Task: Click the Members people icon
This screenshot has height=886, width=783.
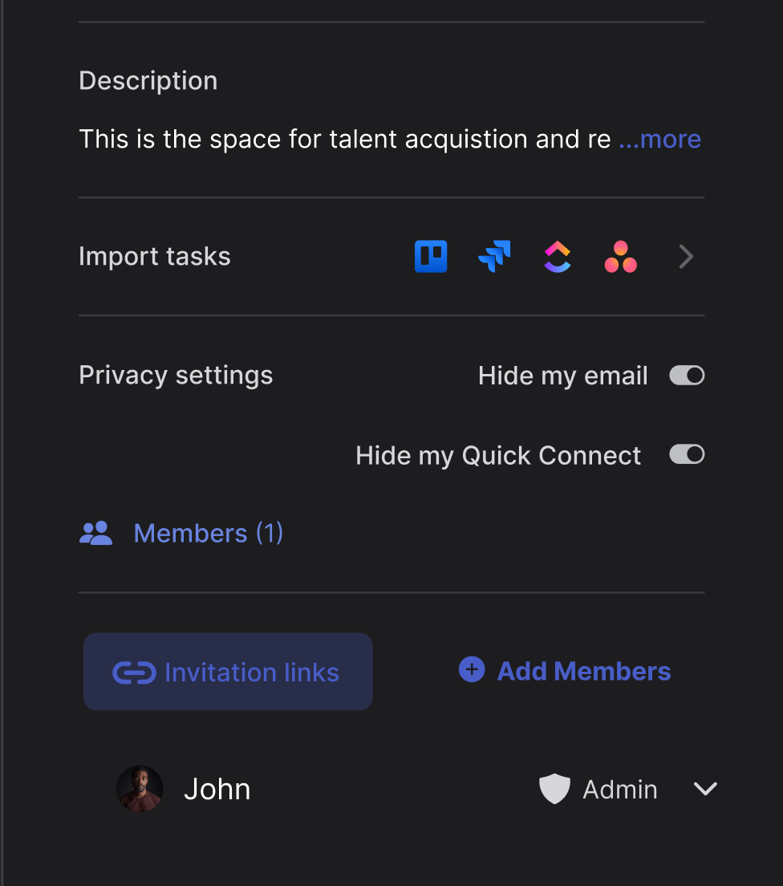Action: [96, 534]
